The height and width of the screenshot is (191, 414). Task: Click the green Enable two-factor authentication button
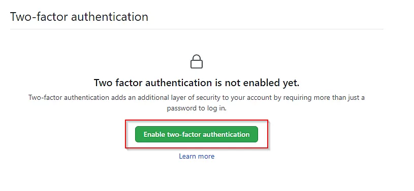coord(197,134)
